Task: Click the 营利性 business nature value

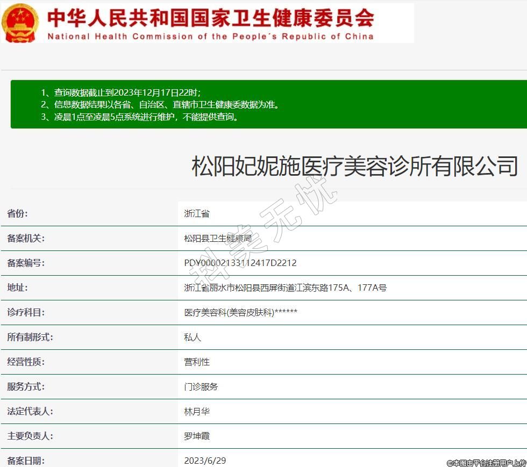Action: [197, 362]
